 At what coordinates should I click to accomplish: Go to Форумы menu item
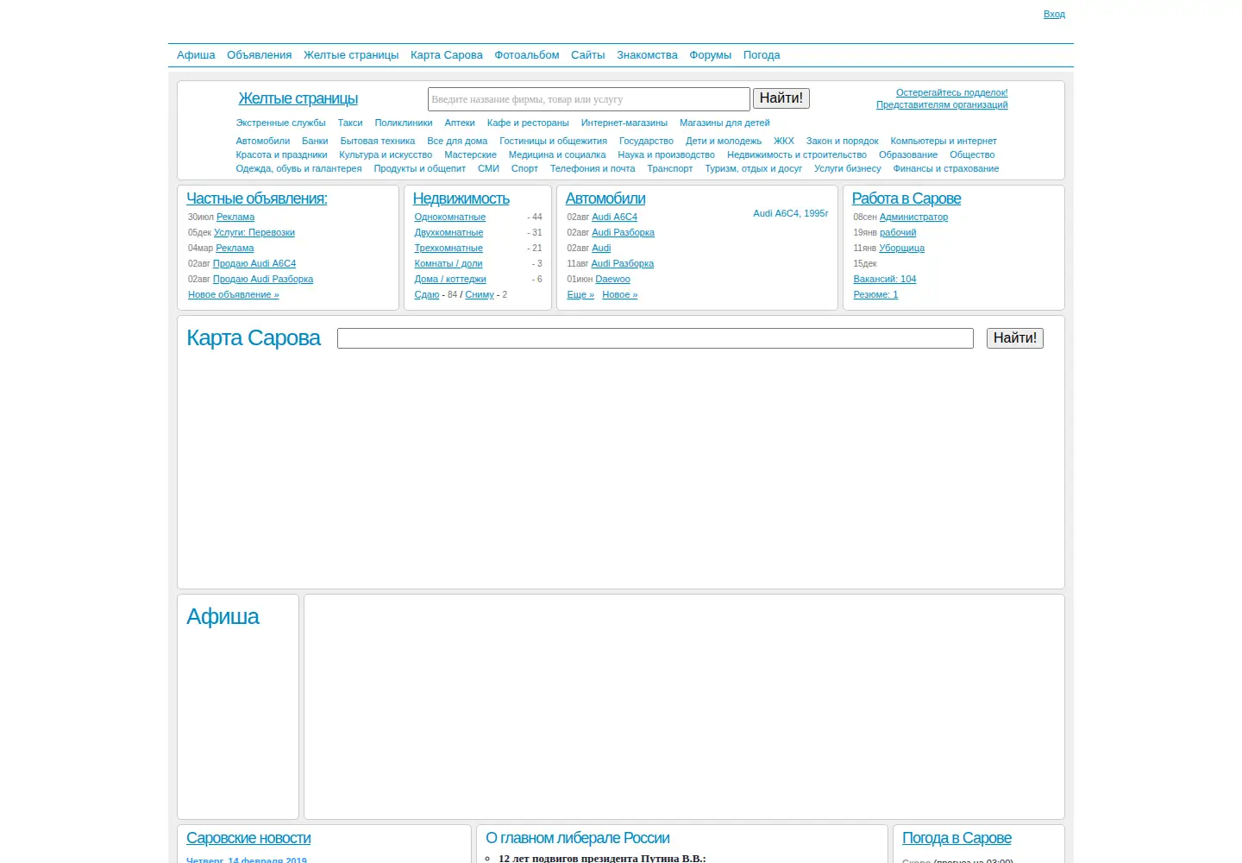pyautogui.click(x=711, y=55)
